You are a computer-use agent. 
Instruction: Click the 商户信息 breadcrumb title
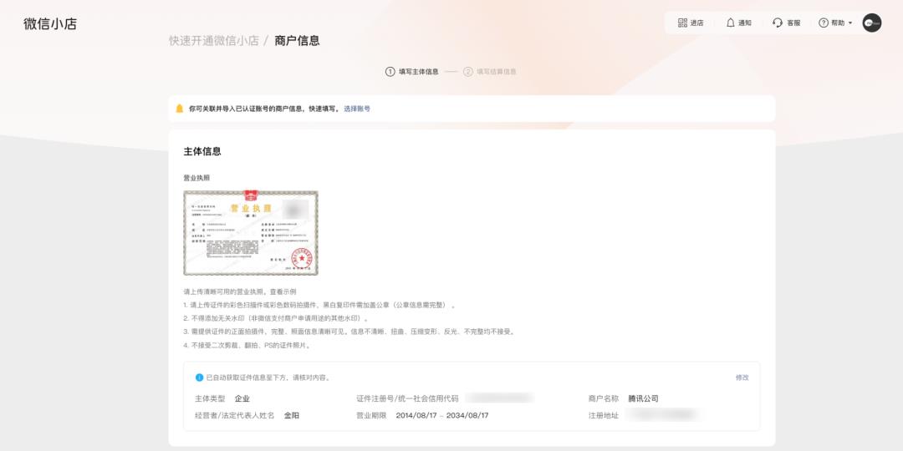[297, 41]
